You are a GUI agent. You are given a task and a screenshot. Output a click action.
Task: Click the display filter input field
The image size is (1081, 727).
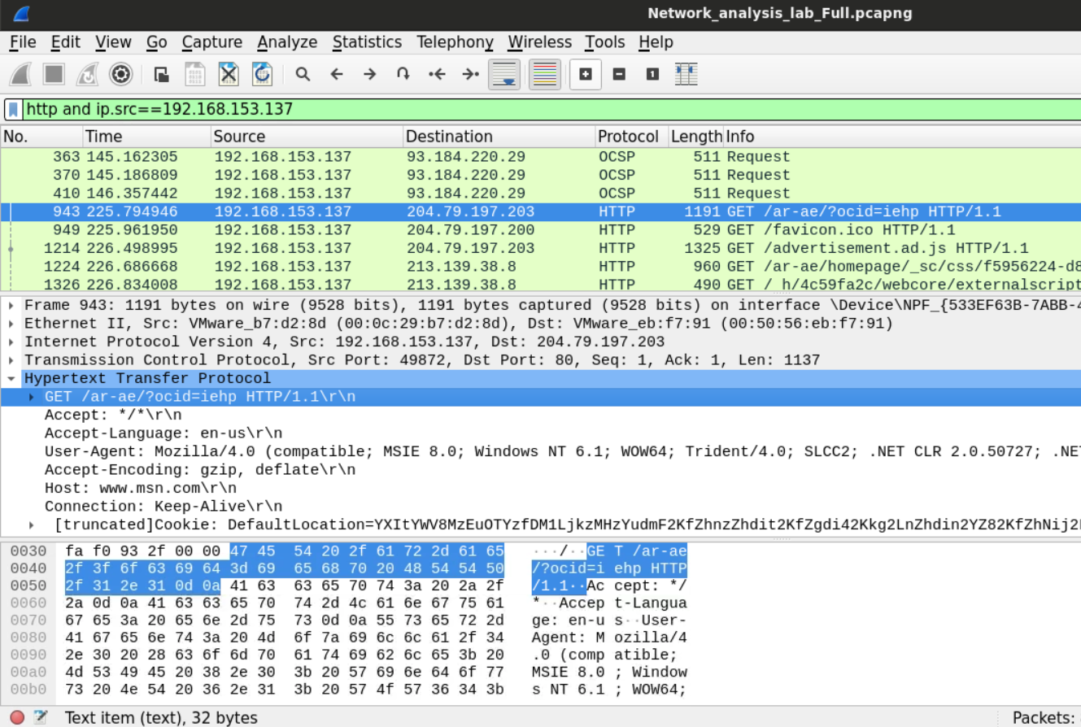pos(537,109)
